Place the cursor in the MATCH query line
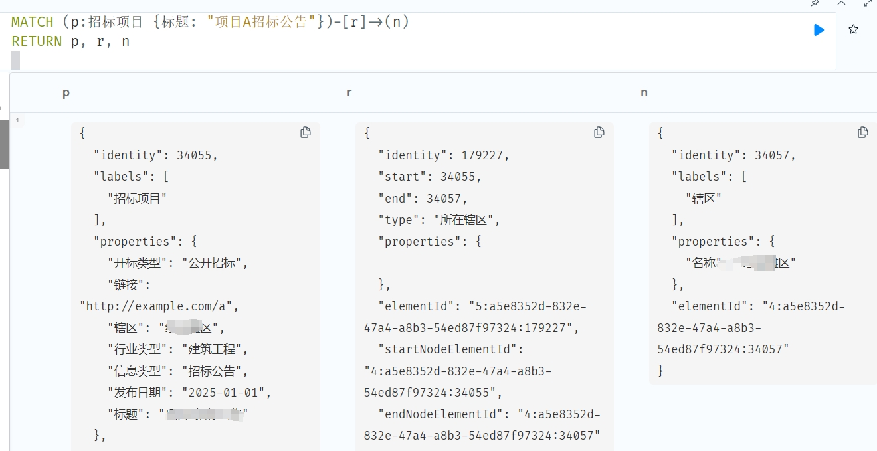 click(210, 22)
